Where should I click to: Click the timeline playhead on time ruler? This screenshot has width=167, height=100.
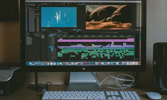point(70,36)
